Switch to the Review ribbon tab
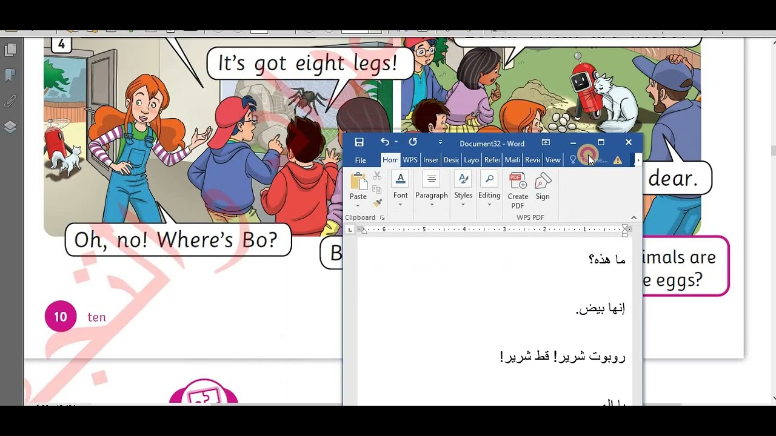Image resolution: width=776 pixels, height=436 pixels. pyautogui.click(x=532, y=160)
